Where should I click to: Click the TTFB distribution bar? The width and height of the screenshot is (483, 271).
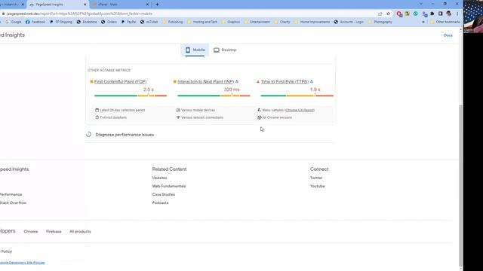point(297,96)
